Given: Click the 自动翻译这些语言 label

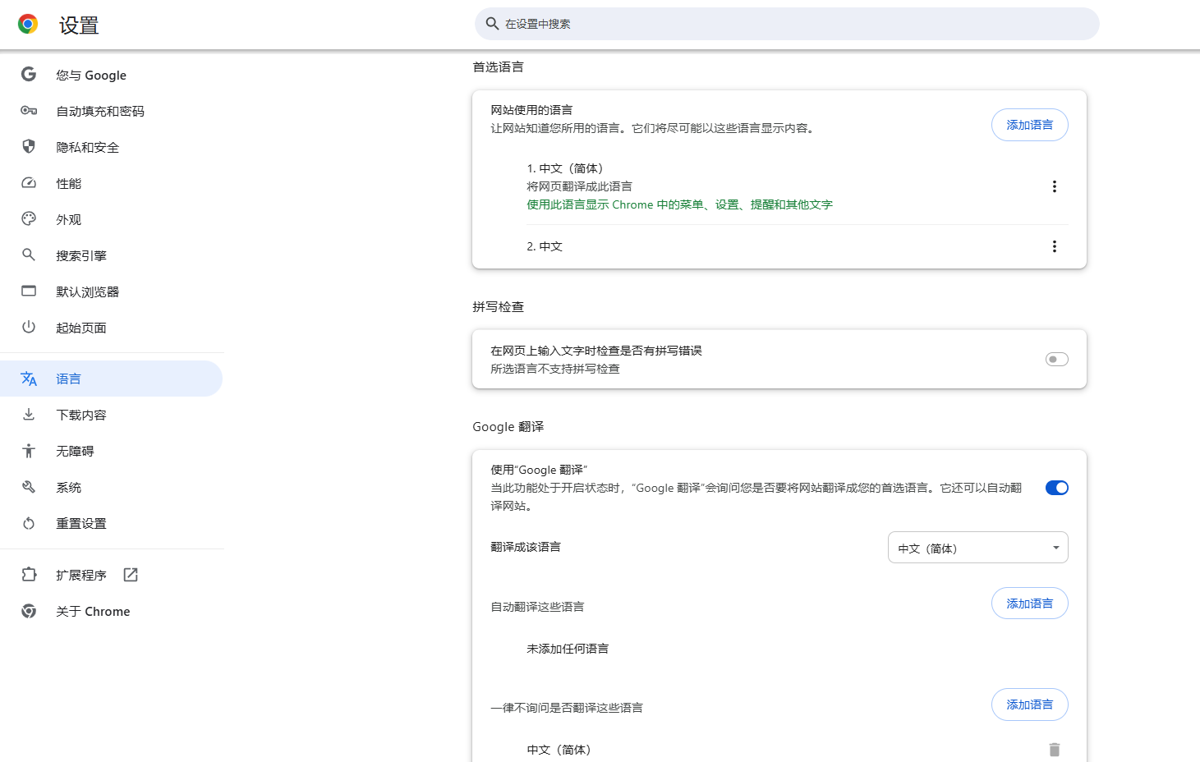Looking at the screenshot, I should click(537, 607).
